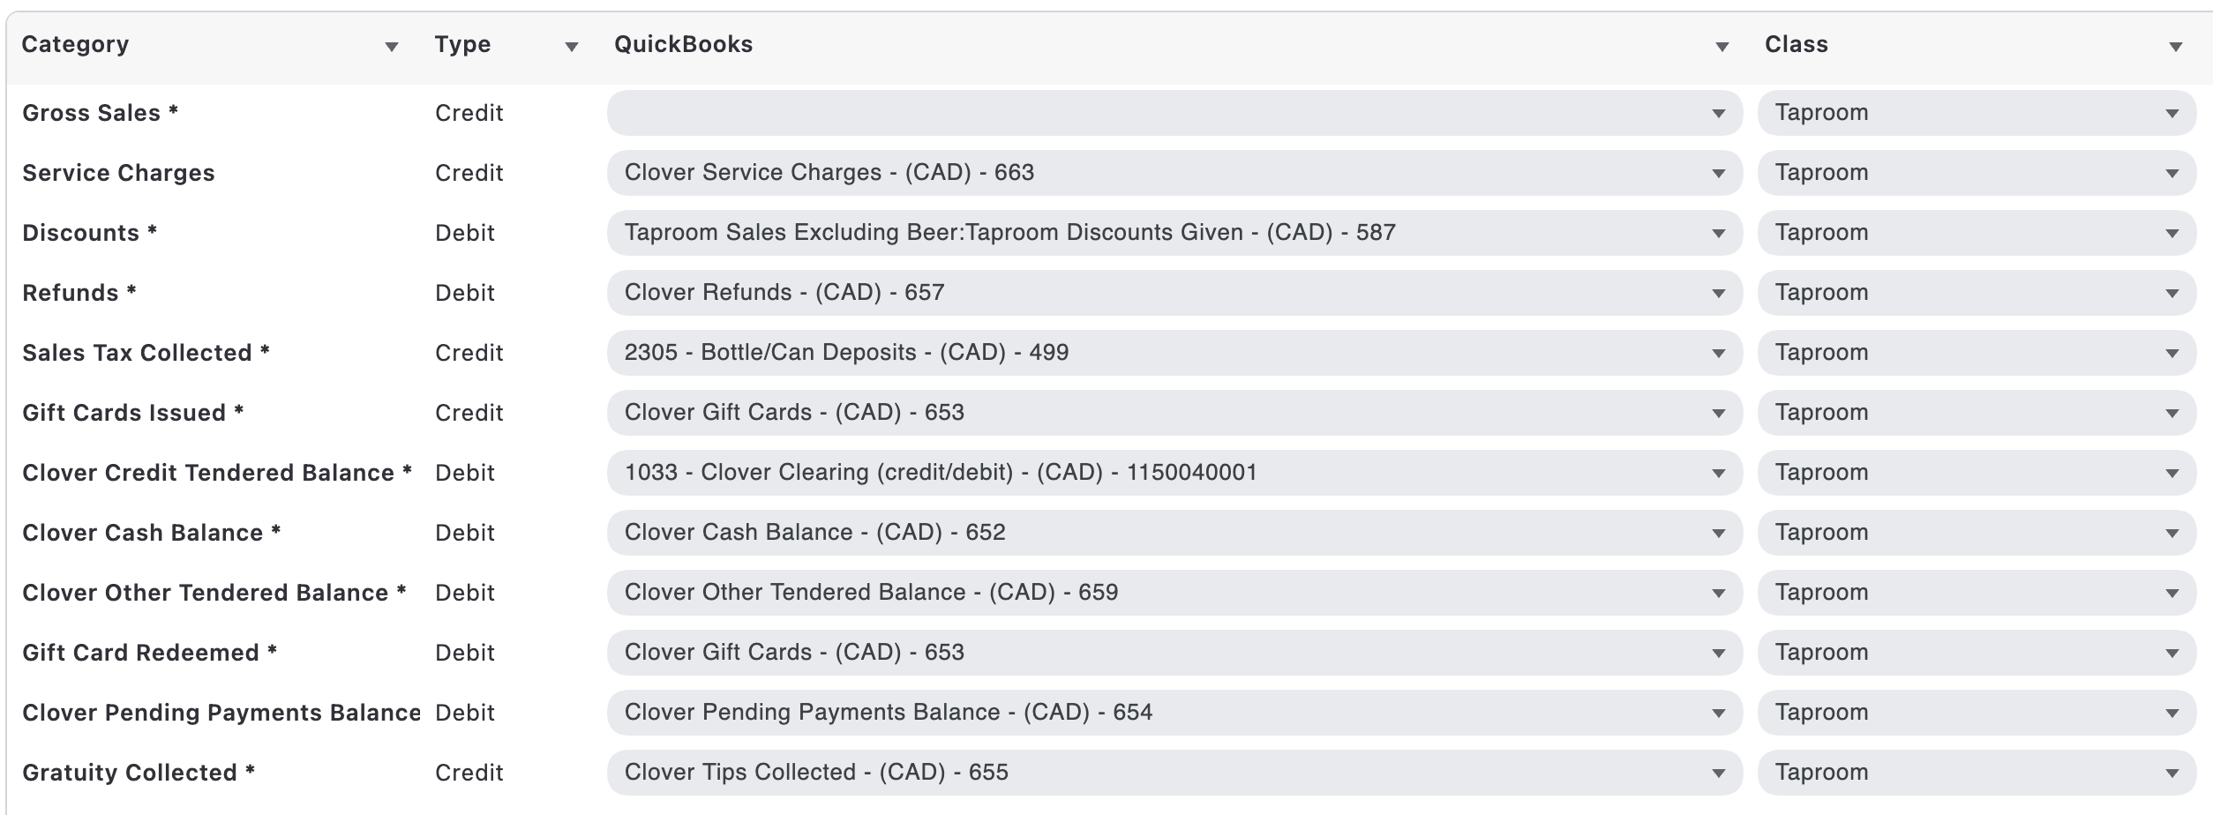2213x815 pixels.
Task: Open the Clover Service Charges account dropdown
Action: [x=1174, y=173]
